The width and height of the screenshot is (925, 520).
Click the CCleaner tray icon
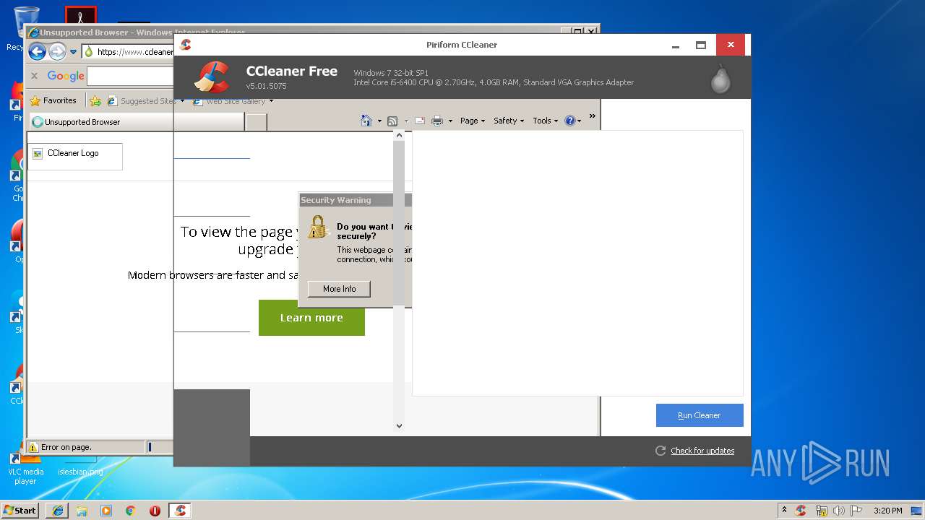pos(801,511)
